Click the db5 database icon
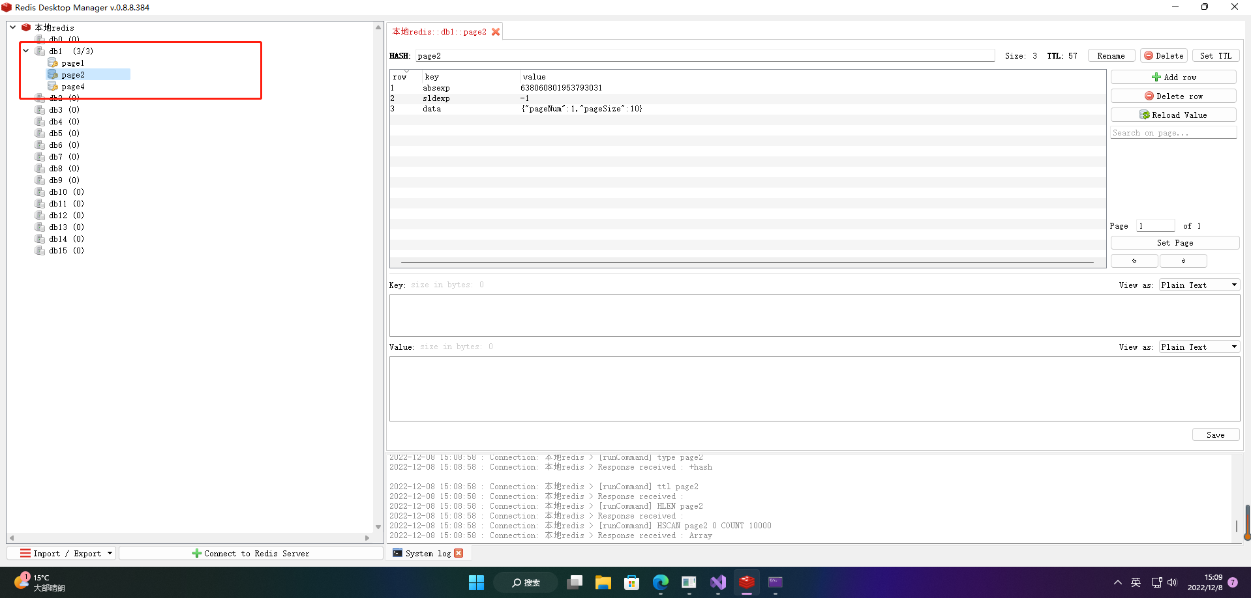Image resolution: width=1251 pixels, height=598 pixels. pos(40,134)
